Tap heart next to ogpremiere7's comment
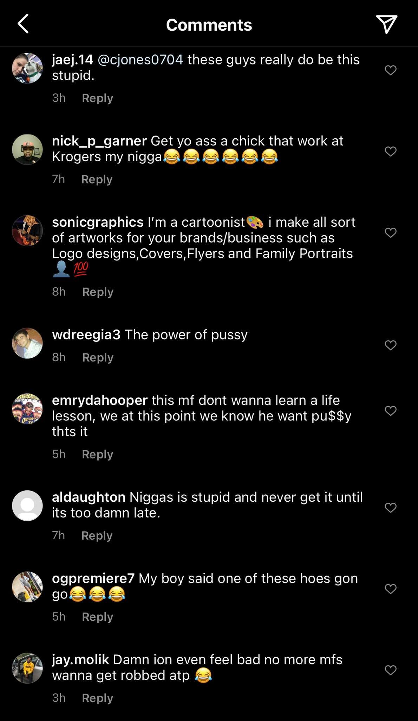The height and width of the screenshot is (721, 418). [391, 589]
